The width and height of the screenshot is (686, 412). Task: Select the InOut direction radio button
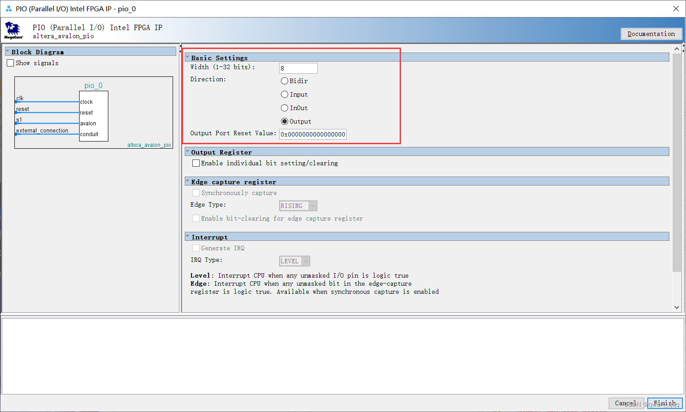[285, 108]
